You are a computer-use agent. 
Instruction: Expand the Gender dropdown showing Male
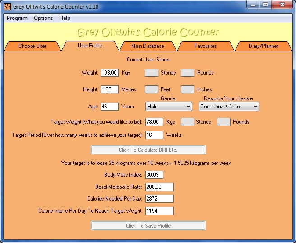click(x=169, y=107)
